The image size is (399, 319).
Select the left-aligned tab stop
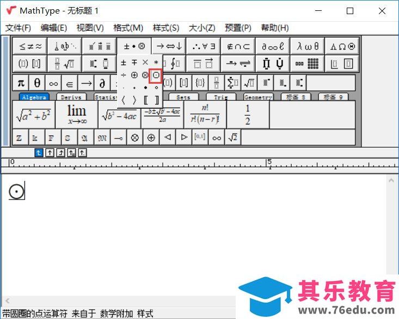pyautogui.click(x=39, y=153)
